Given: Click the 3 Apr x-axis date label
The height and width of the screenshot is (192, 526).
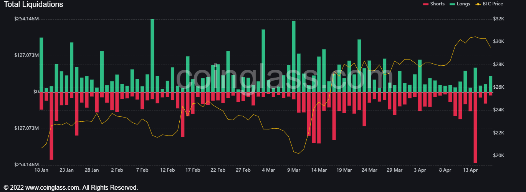Looking at the screenshot, I should point(420,170).
